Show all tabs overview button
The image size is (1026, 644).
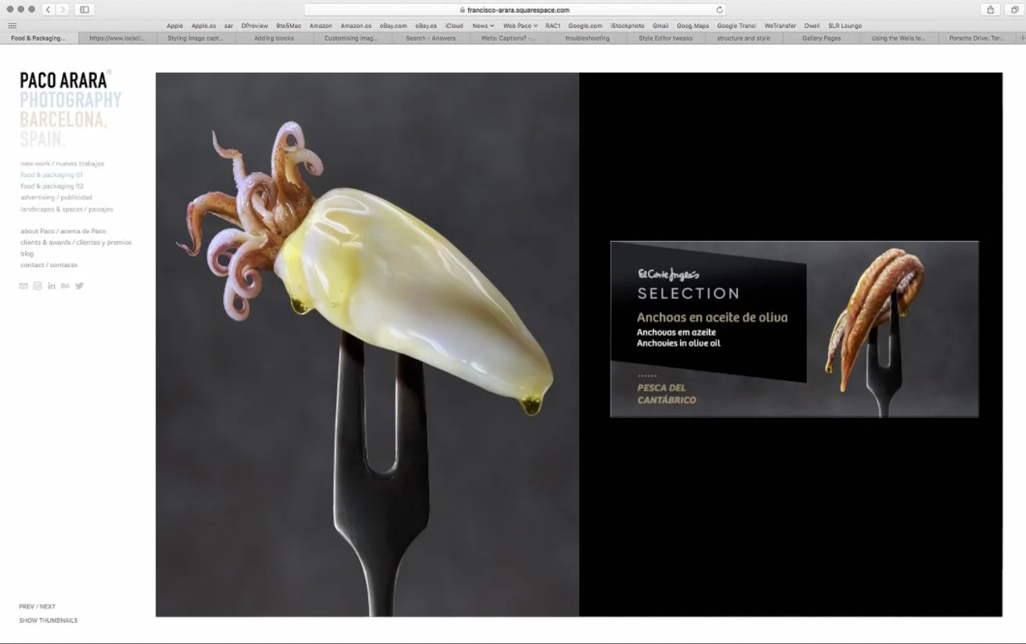(x=1017, y=9)
